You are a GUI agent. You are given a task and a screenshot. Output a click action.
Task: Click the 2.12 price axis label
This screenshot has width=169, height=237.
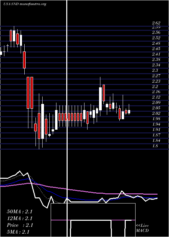click(156, 97)
